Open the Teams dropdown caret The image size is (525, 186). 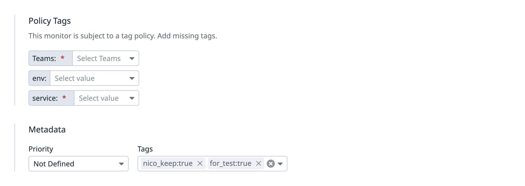[132, 59]
